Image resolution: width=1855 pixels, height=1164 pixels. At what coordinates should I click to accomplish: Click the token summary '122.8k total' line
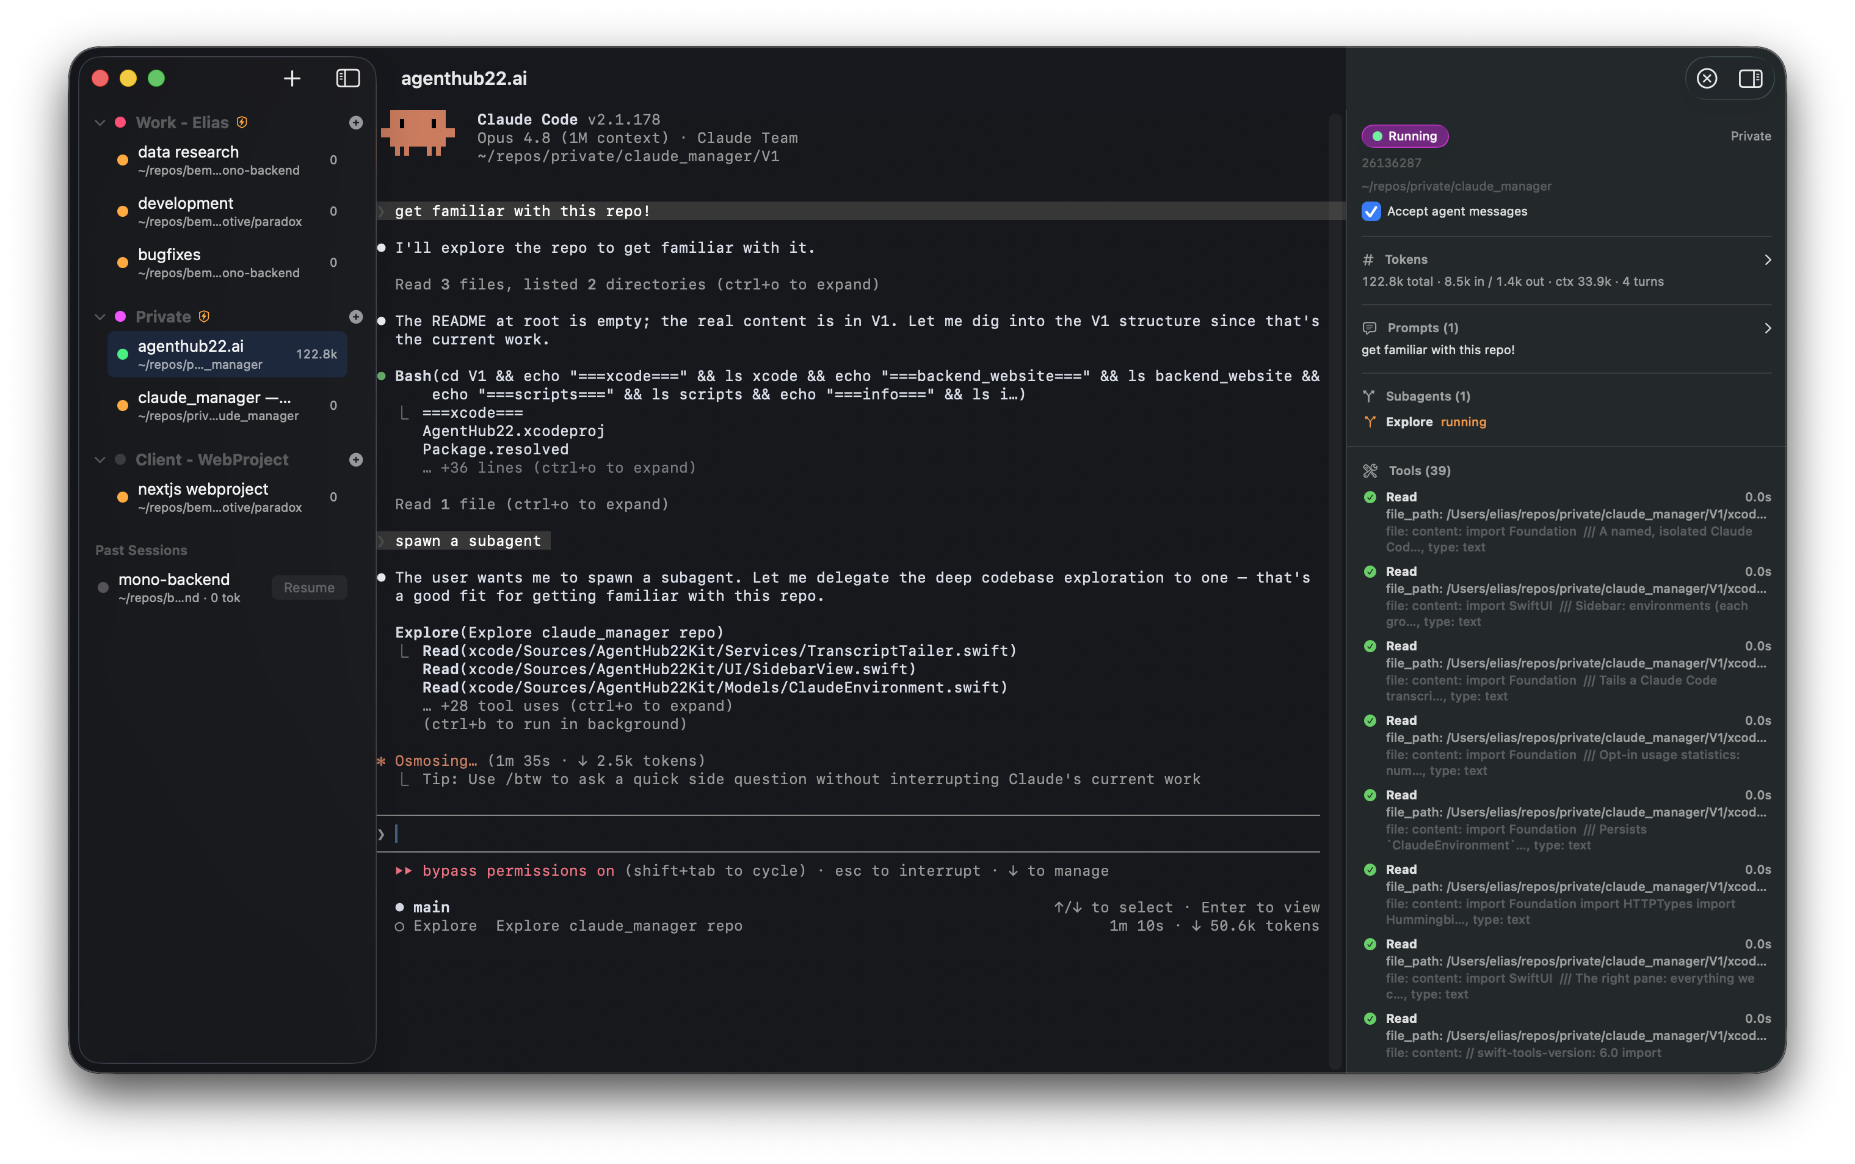click(1512, 282)
